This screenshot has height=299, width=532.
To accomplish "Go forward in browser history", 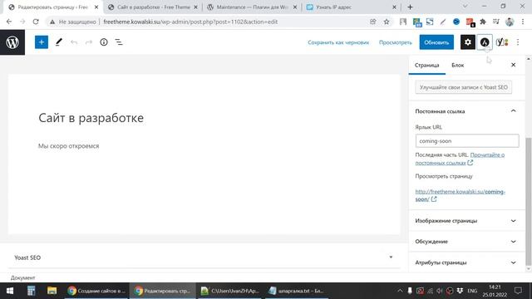I will tap(22, 22).
